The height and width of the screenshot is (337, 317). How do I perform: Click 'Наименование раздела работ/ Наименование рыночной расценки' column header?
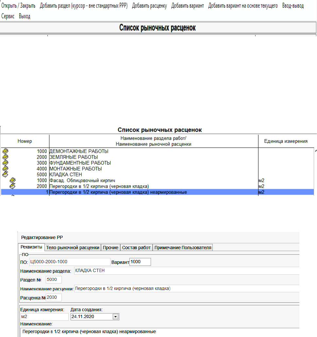coord(154,141)
